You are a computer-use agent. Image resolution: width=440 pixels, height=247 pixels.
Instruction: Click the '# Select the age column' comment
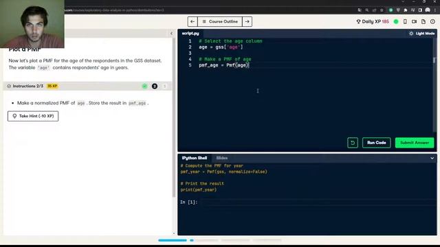pyautogui.click(x=230, y=41)
